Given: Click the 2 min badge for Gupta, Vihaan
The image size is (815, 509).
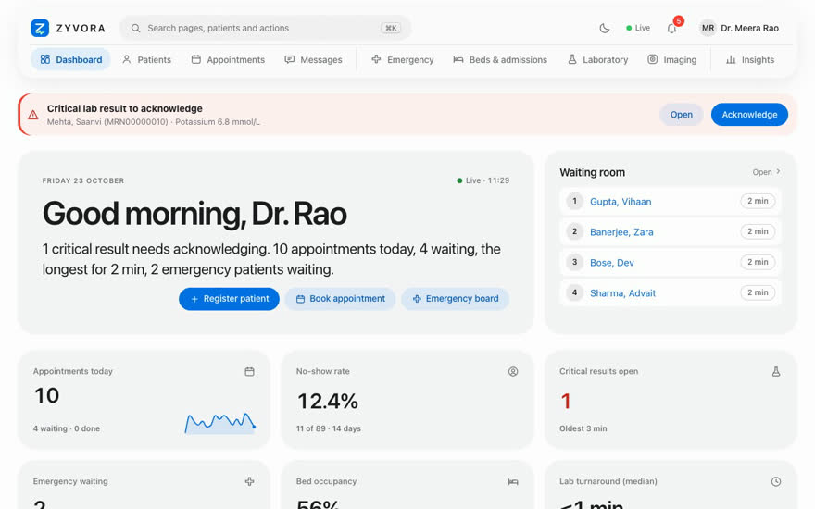Looking at the screenshot, I should pyautogui.click(x=758, y=201).
